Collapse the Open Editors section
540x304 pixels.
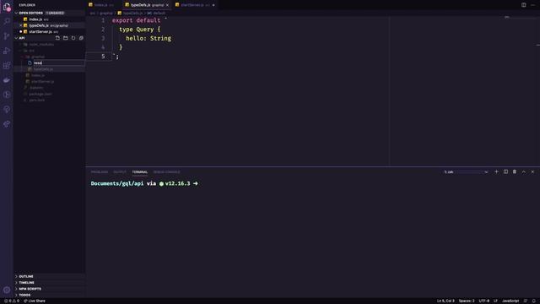(x=49, y=13)
